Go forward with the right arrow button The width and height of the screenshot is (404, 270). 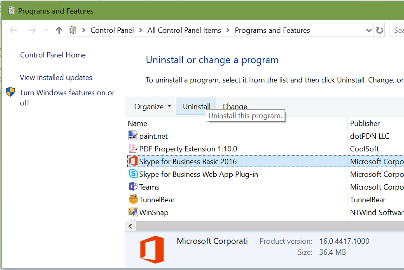click(x=32, y=30)
